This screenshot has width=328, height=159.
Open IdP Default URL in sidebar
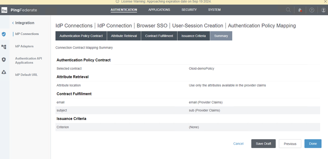point(26,75)
